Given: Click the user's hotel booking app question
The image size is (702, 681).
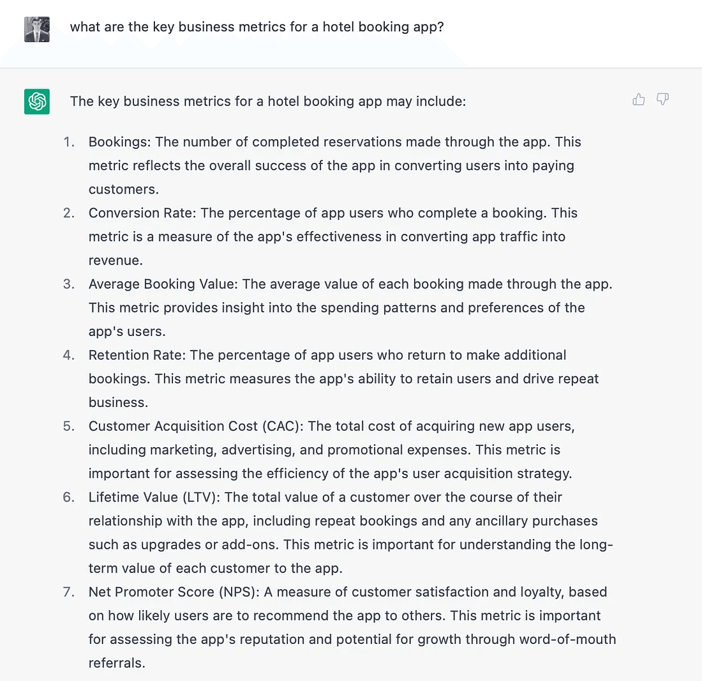Looking at the screenshot, I should coord(257,27).
